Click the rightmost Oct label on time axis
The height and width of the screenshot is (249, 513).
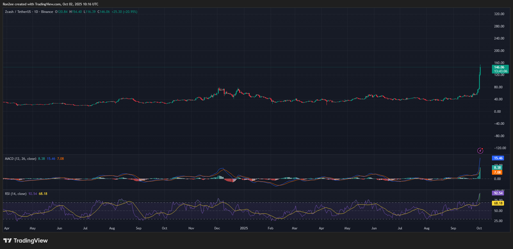[x=479, y=228]
